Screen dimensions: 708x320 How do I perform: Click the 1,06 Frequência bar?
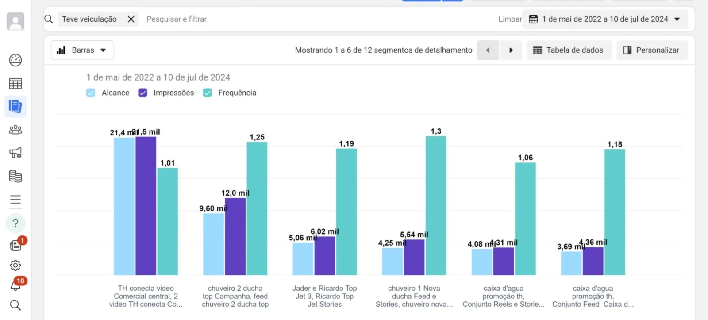coord(525,219)
